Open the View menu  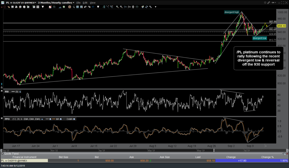pos(92,3)
